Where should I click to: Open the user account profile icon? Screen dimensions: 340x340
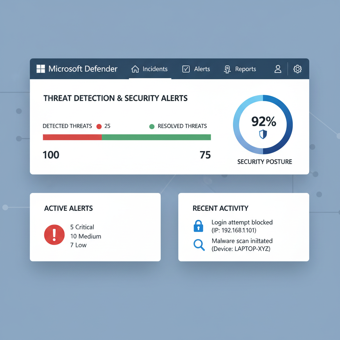(278, 69)
